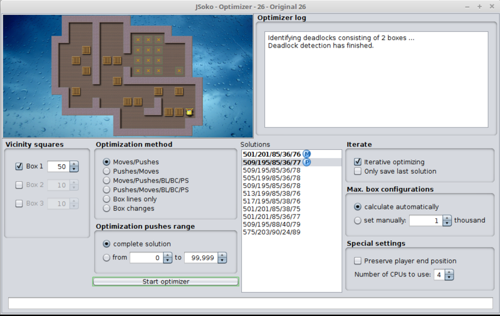Click the set manually thousand input field
Image resolution: width=500 pixels, height=316 pixels.
pos(426,221)
